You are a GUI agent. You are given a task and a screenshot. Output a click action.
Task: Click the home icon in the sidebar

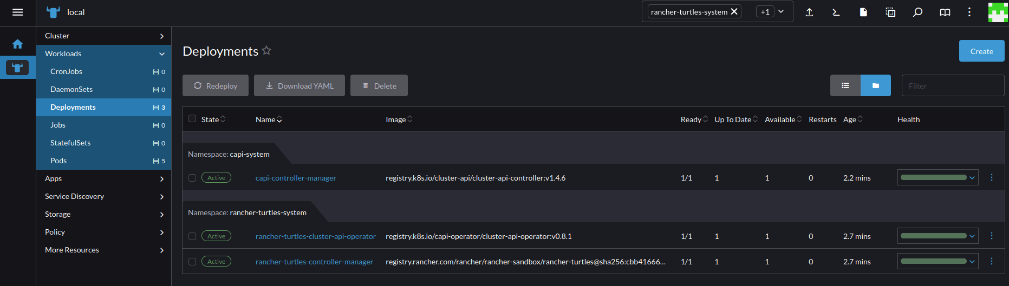pos(17,44)
